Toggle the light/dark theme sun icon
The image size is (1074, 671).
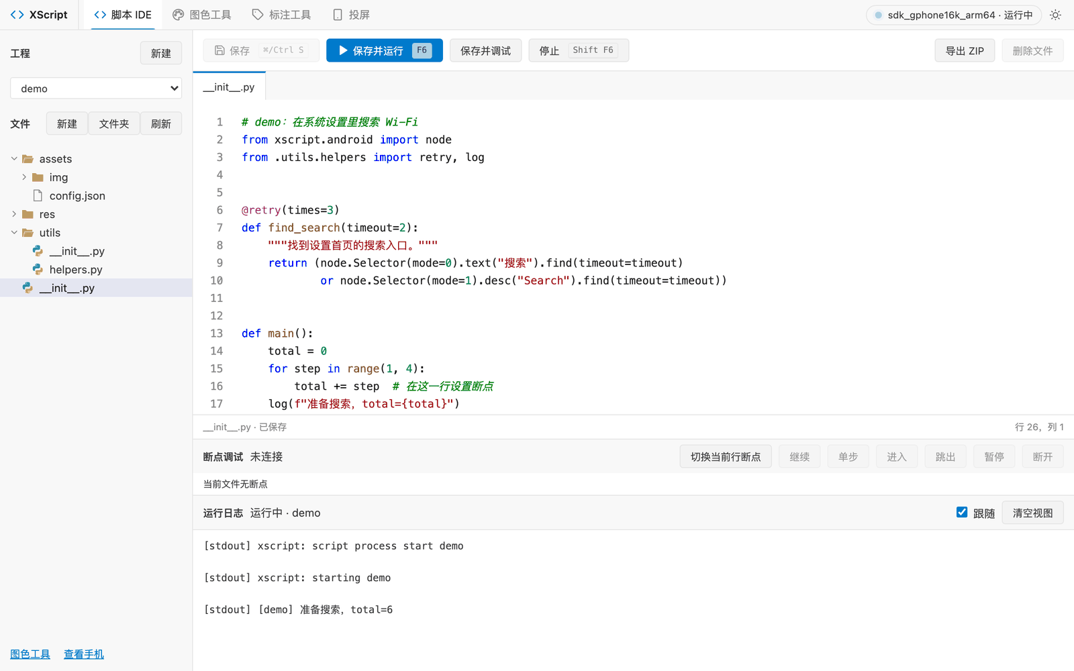point(1055,15)
